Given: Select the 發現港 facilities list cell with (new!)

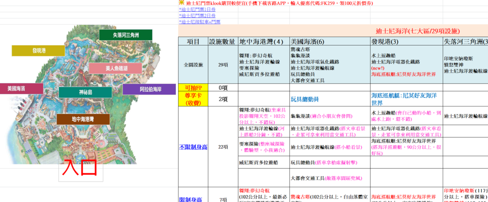Looking at the screenshot, I should tap(407, 65).
